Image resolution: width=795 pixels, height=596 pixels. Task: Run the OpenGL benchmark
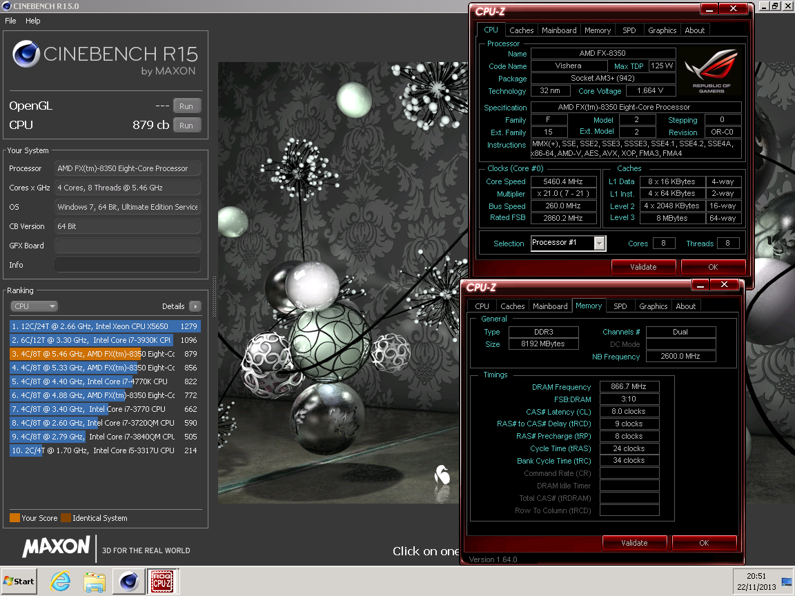[186, 106]
